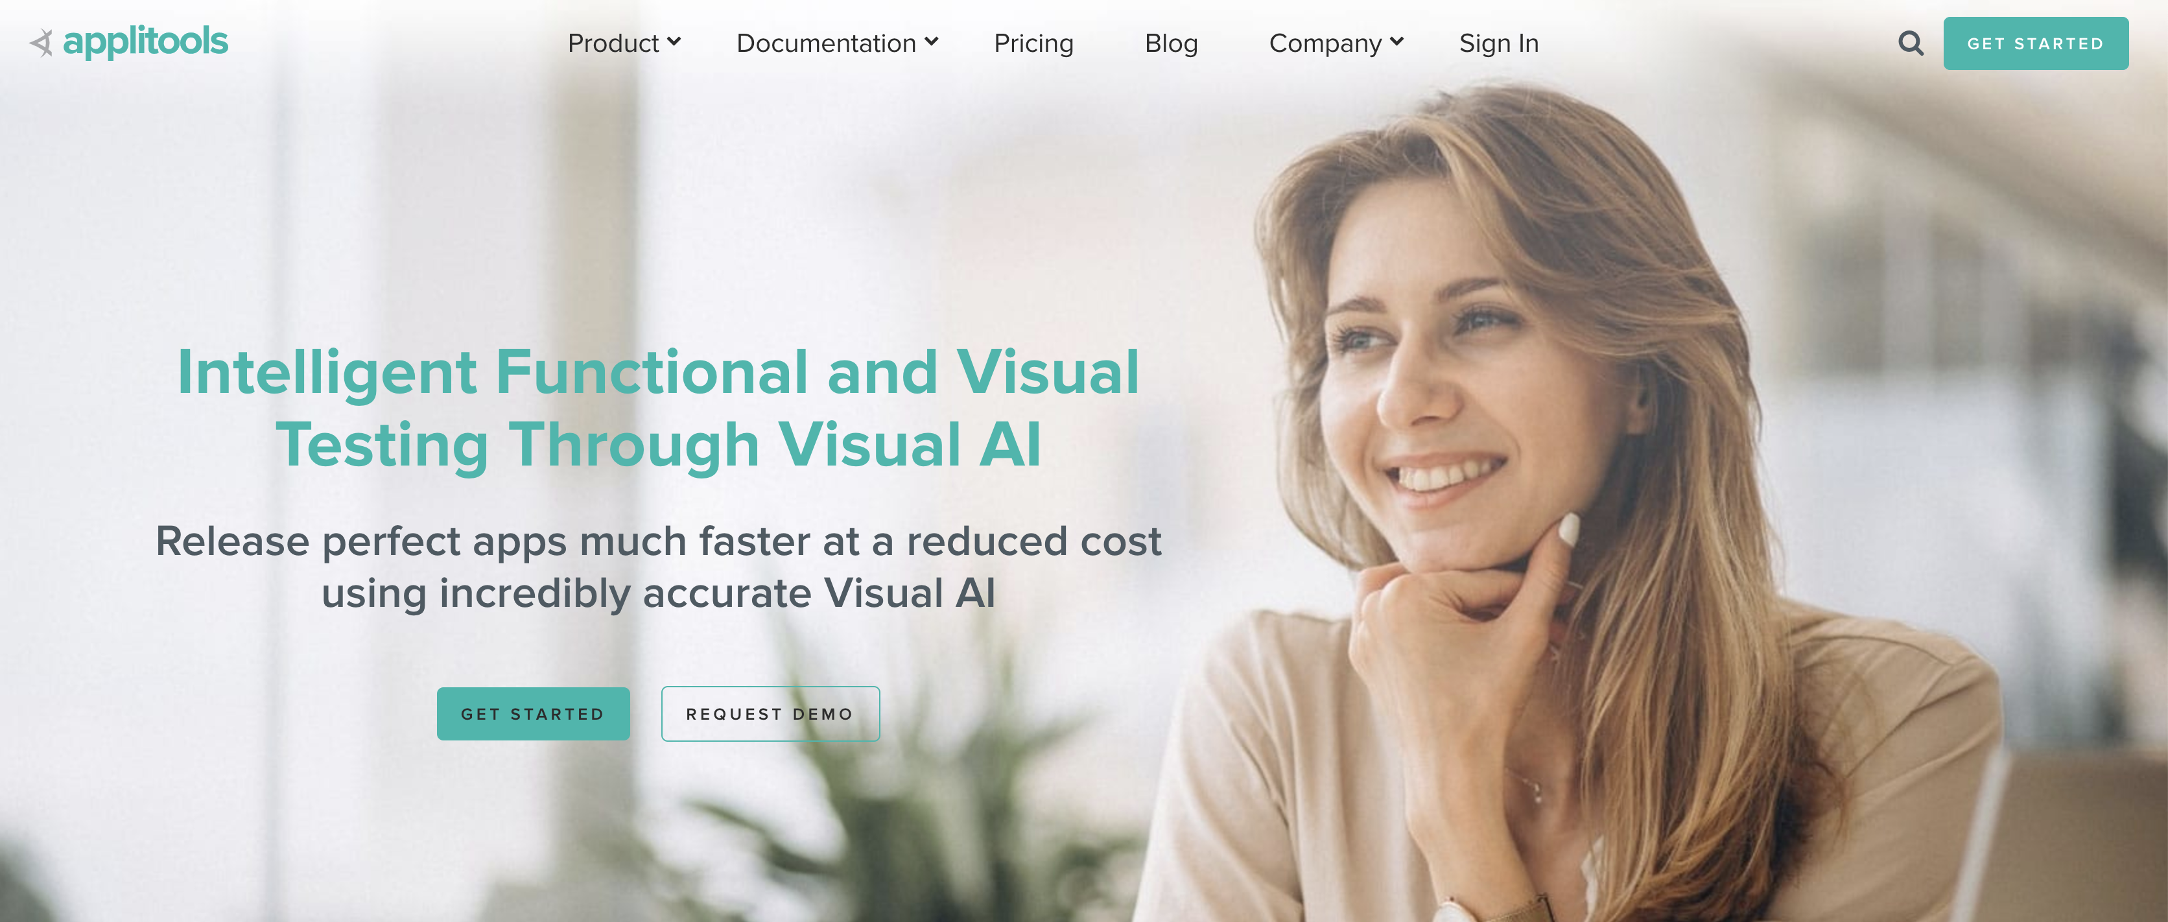This screenshot has width=2168, height=922.
Task: Click the Intelligent Functional and Visual heading
Action: click(658, 372)
